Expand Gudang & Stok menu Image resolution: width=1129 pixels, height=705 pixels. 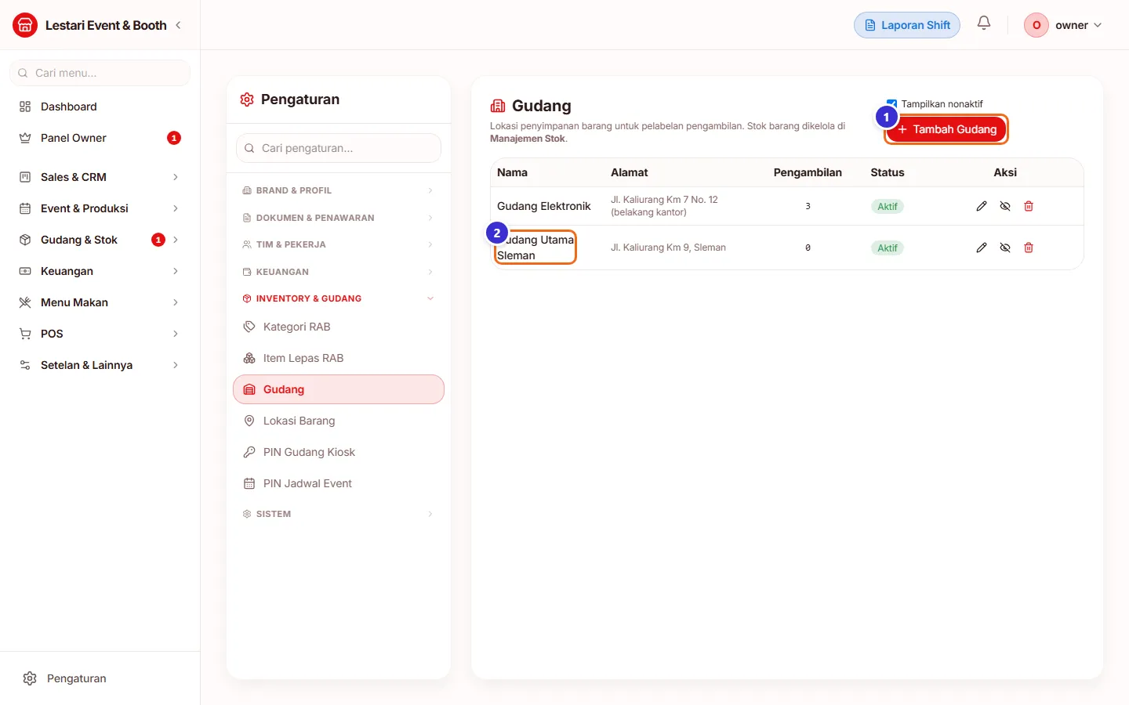100,240
